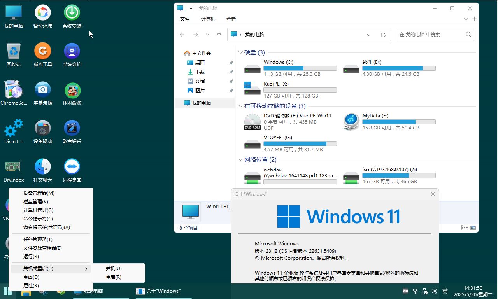Unpin 桌面 from the Explorer sidebar
Screen dimensions: 498x299
point(231,63)
